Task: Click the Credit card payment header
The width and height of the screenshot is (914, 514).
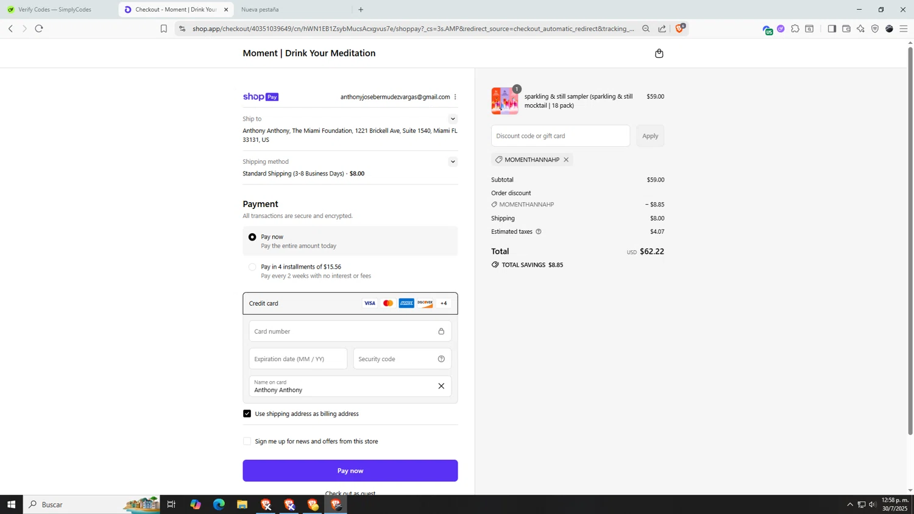Action: [x=350, y=303]
